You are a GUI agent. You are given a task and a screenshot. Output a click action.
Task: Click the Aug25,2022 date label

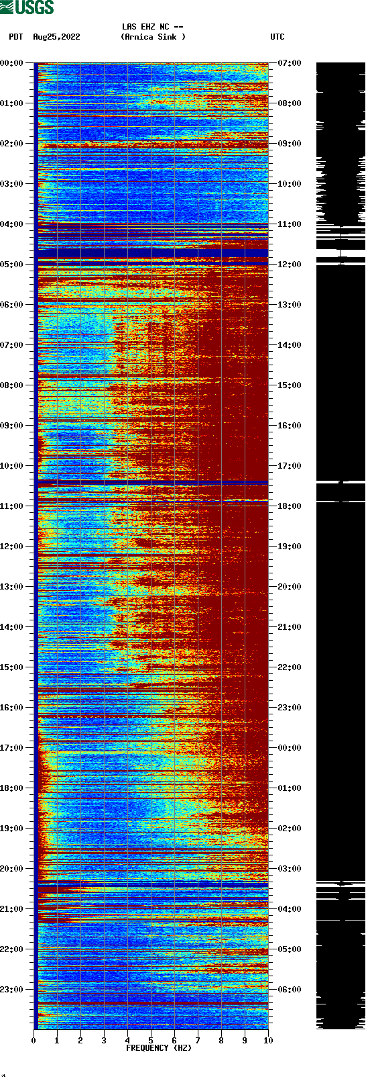click(56, 37)
